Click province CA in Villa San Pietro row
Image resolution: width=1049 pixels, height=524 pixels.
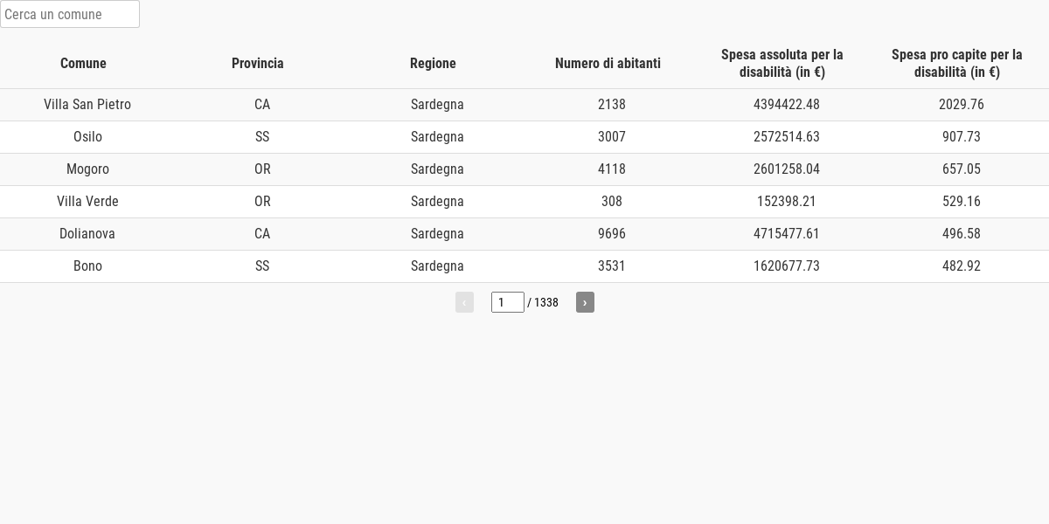[262, 105]
